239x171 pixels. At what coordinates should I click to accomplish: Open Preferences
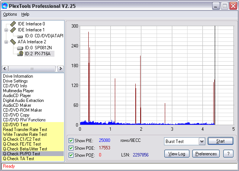(206, 154)
